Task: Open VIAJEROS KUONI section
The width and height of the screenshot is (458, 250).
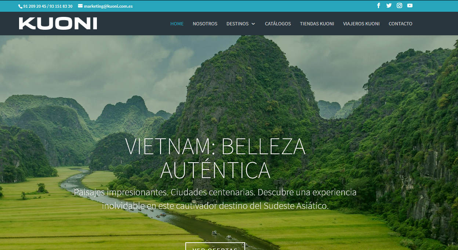Action: coord(361,23)
